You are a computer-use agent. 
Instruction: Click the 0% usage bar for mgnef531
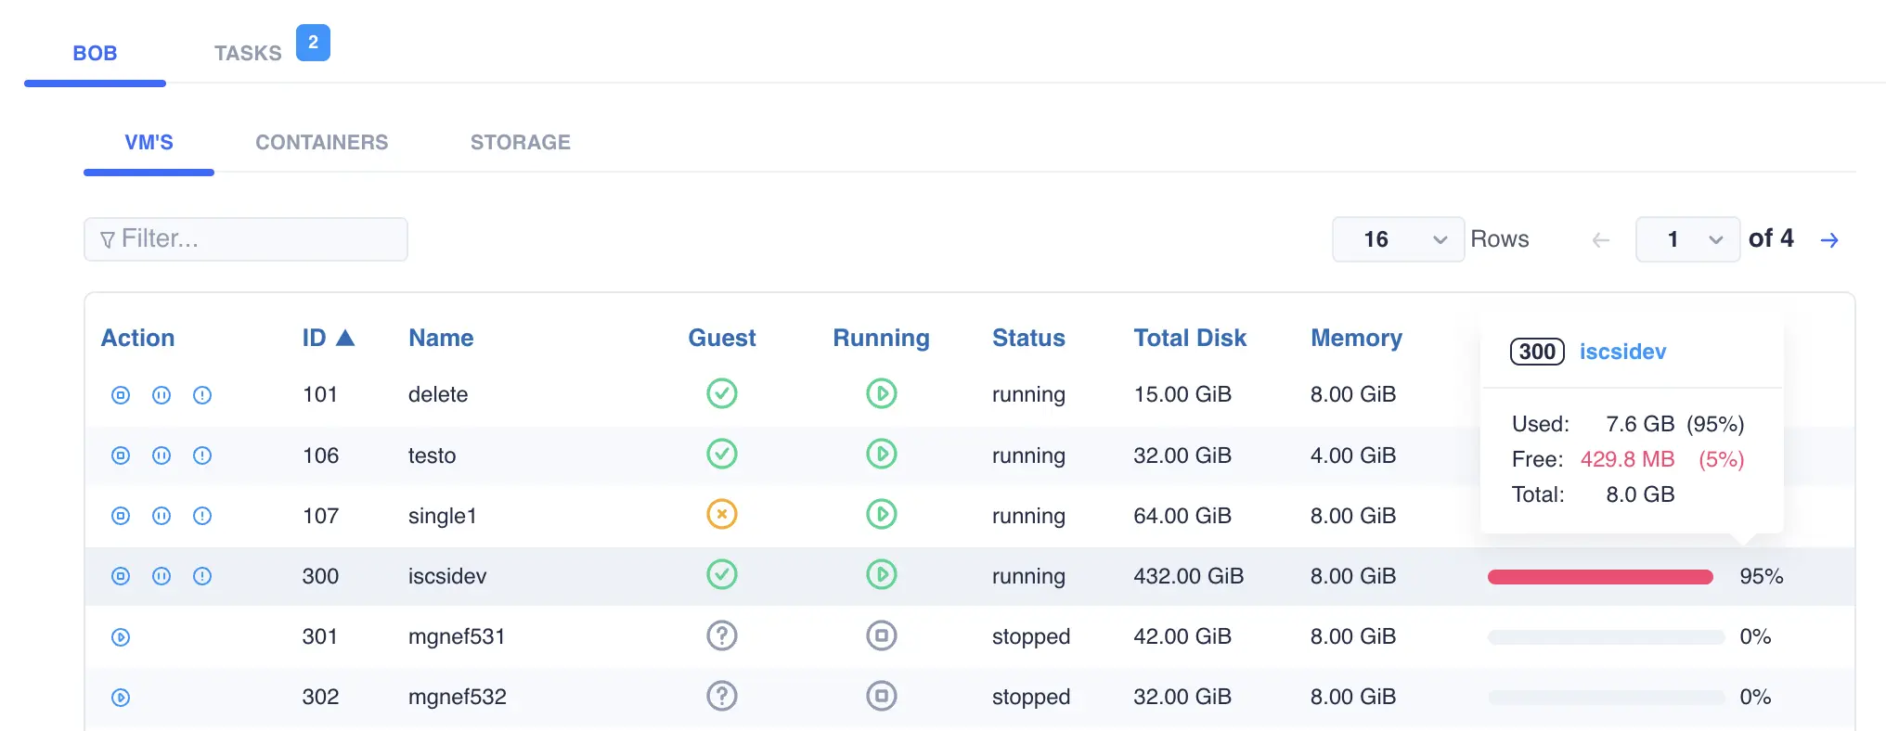1606,637
